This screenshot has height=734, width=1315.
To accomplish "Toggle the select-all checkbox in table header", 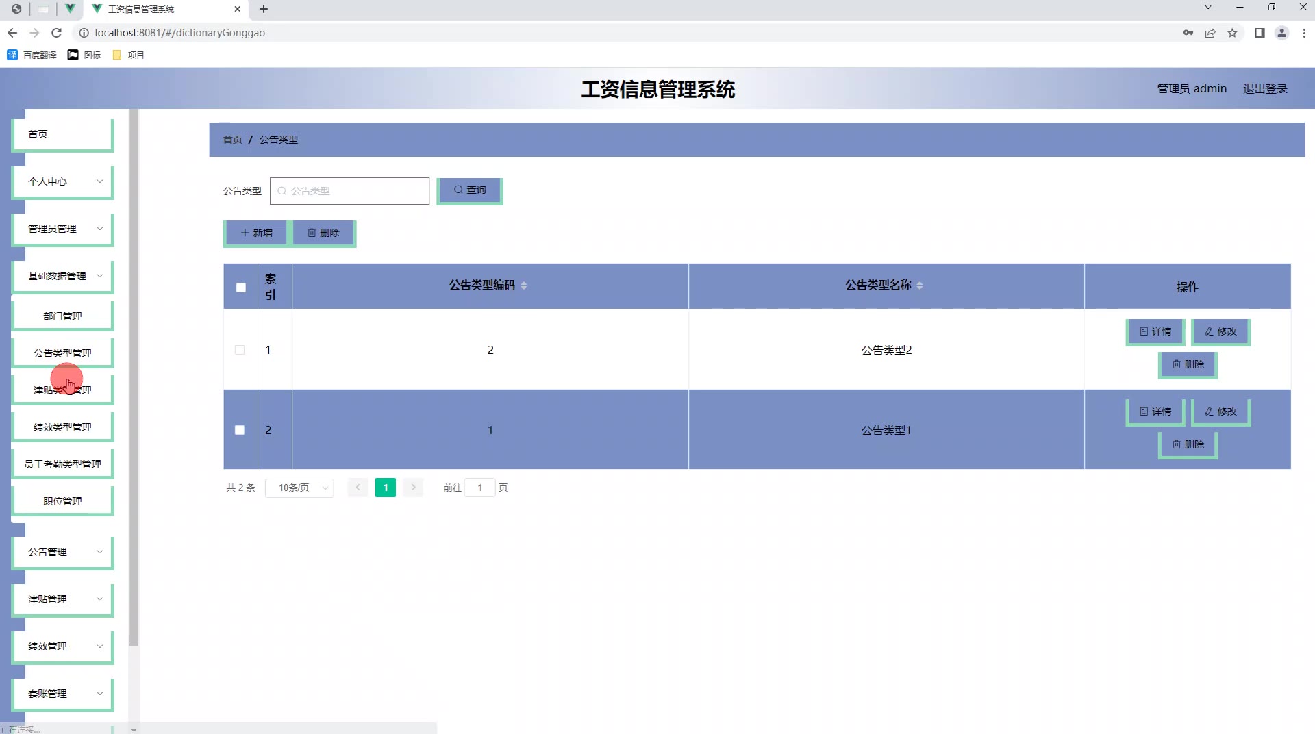I will (240, 288).
